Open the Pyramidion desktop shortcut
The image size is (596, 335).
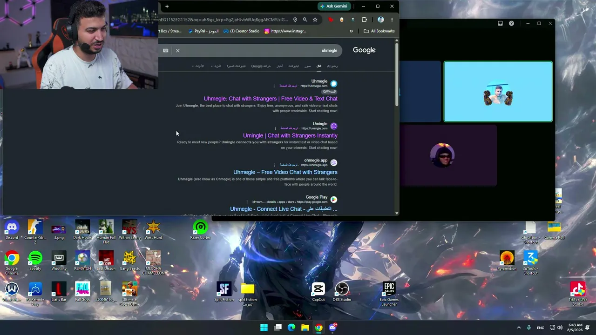[507, 261]
